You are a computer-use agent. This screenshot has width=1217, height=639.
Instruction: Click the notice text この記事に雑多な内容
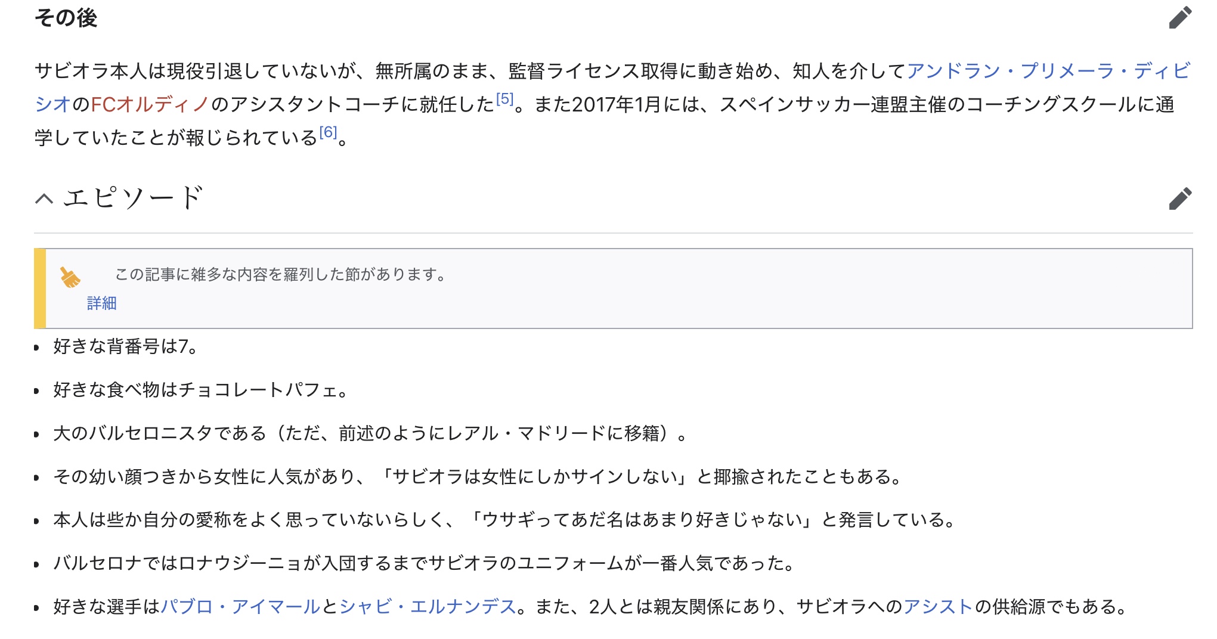click(280, 275)
